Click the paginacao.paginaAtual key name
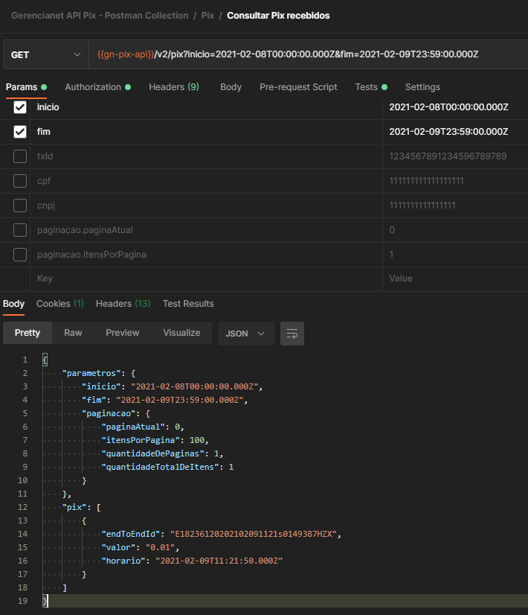 tap(85, 230)
